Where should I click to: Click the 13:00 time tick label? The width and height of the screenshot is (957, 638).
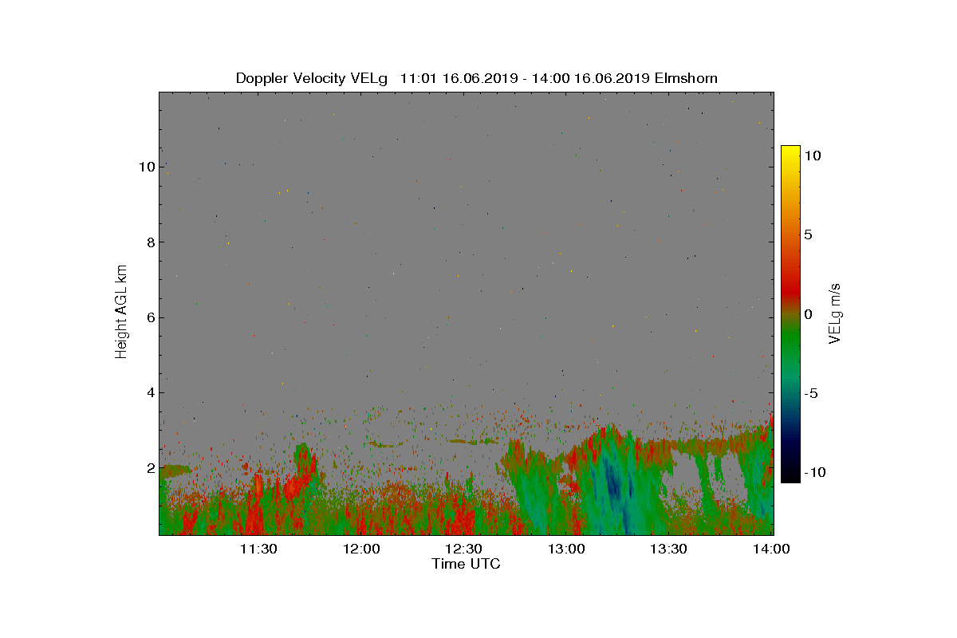[566, 549]
